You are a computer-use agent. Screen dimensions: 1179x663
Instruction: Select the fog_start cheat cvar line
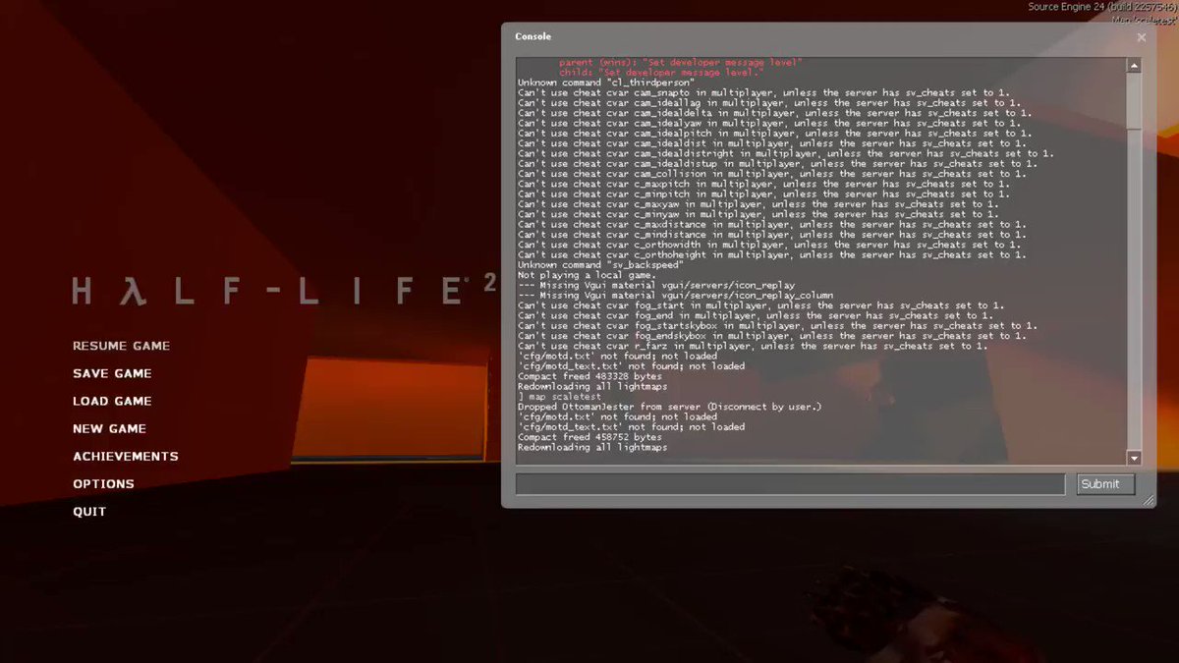click(762, 305)
